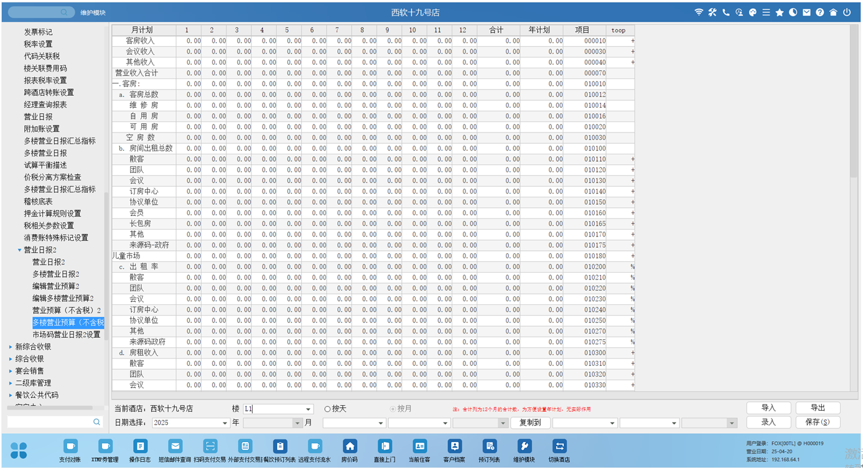
Task: Open XTMP券管理 toolbar icon
Action: click(105, 451)
